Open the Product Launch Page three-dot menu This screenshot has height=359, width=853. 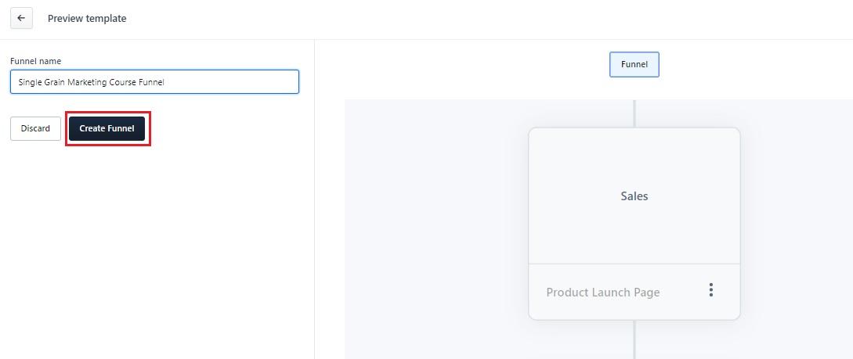click(x=710, y=290)
